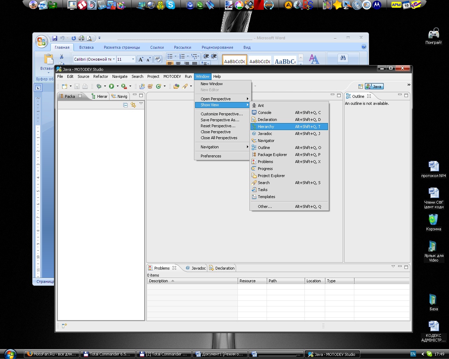Close the Problems view tab
449x359 pixels.
pyautogui.click(x=174, y=268)
